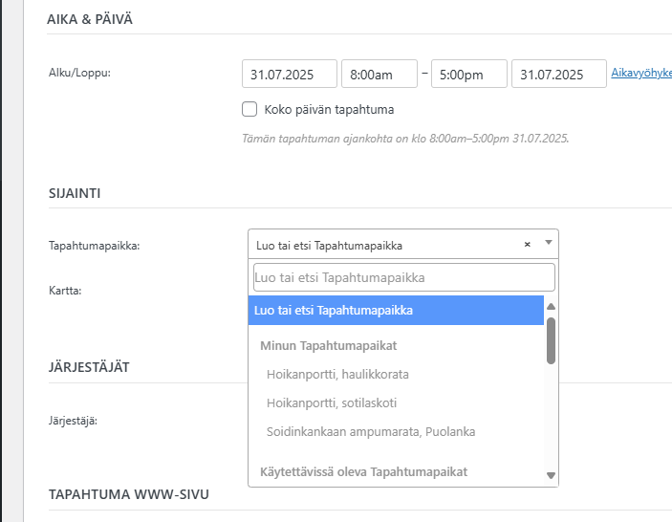Enable the Koko päivän tapahtuma checkbox
This screenshot has height=522, width=672.
[250, 109]
